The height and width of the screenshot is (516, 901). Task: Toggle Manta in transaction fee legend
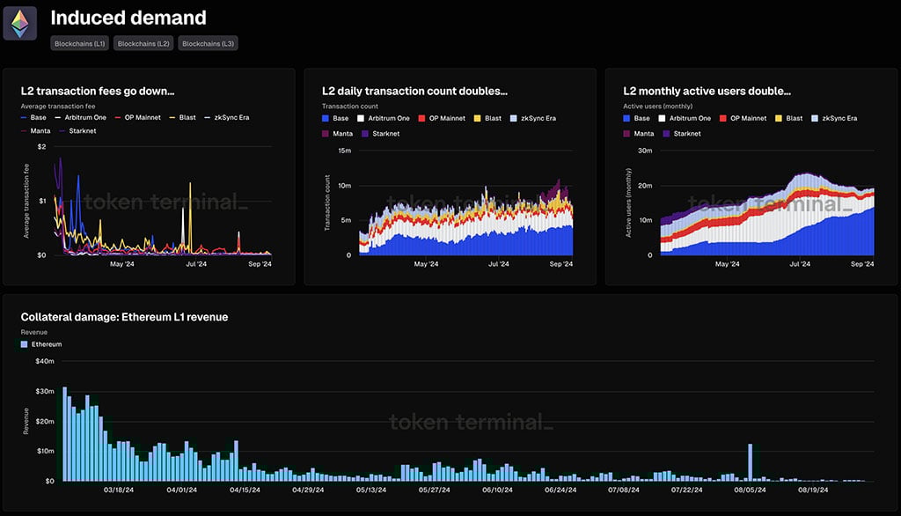[x=35, y=131]
